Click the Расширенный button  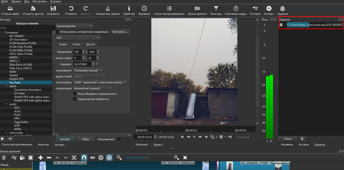tap(106, 139)
